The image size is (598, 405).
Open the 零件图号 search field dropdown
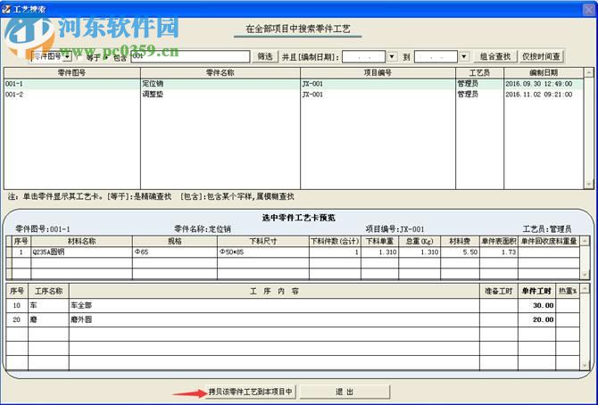click(x=67, y=57)
